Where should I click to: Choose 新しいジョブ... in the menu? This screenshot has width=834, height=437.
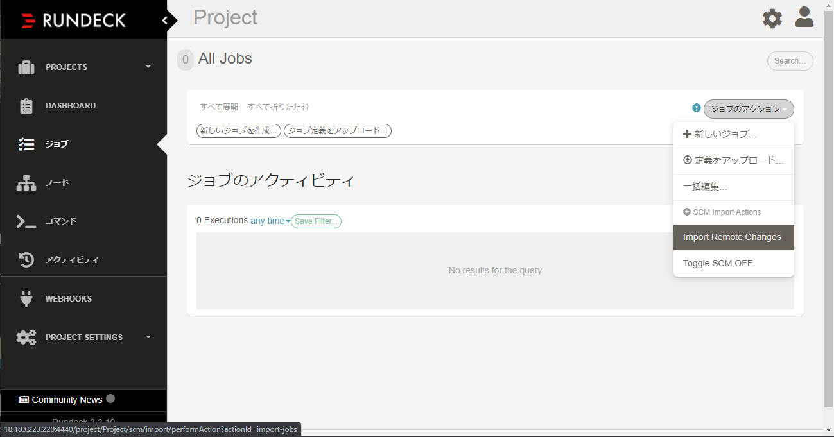[734, 134]
